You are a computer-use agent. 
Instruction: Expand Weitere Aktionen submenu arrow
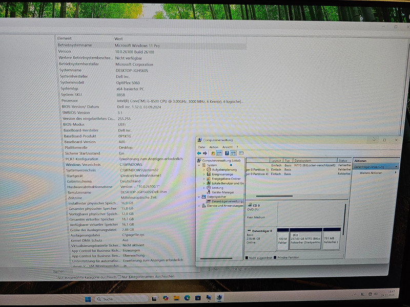(x=396, y=173)
